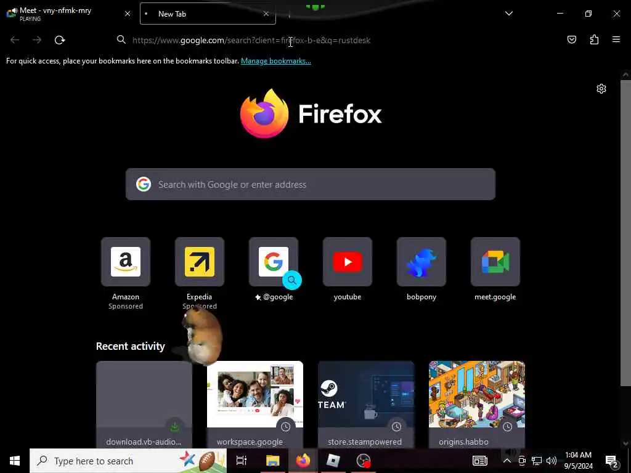Open store.steampowered recent activity card
Image resolution: width=631 pixels, height=473 pixels.
point(366,405)
